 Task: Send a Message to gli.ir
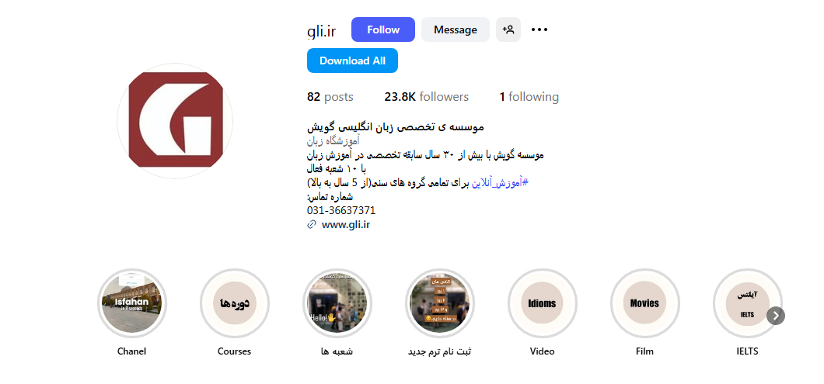point(455,29)
